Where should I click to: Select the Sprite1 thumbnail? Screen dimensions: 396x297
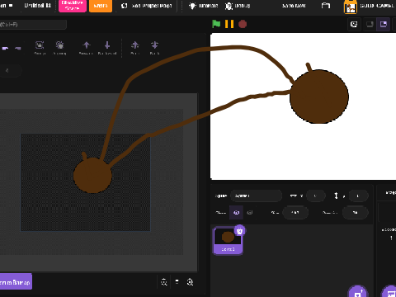[228, 240]
